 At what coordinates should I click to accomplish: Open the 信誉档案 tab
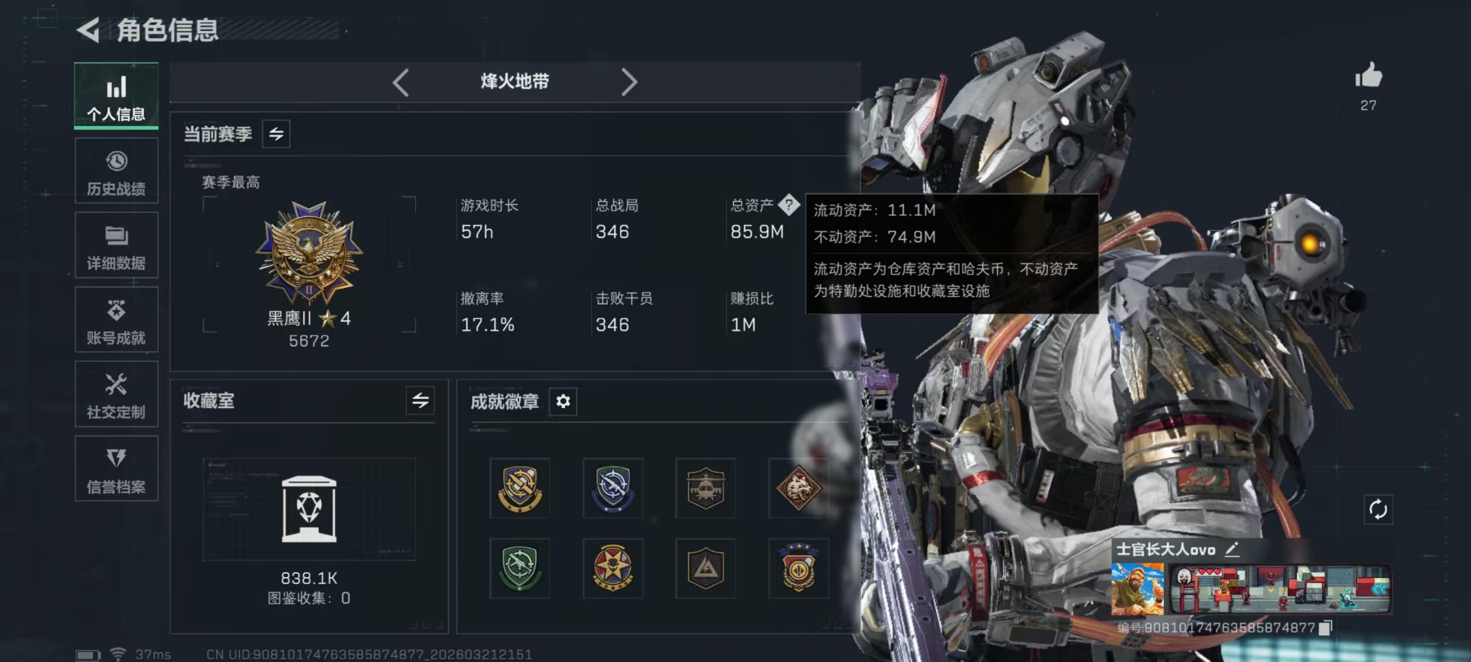116,469
